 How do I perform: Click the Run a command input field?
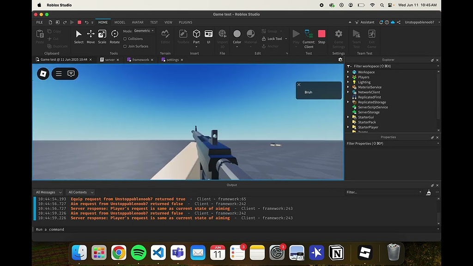click(x=51, y=229)
